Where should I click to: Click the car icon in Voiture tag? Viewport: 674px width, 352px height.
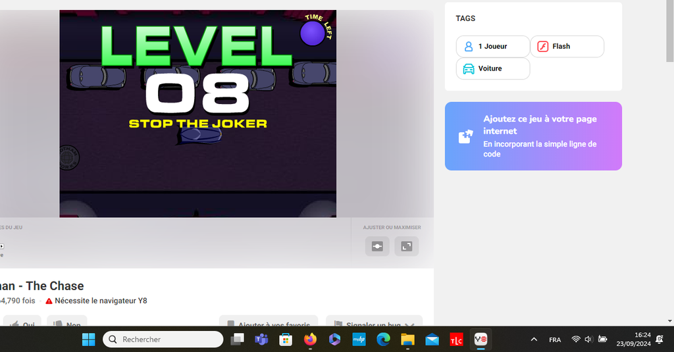pos(469,69)
